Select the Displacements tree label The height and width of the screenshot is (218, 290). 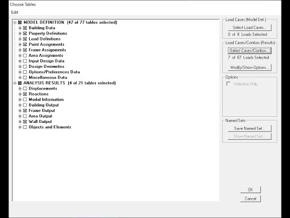tap(43, 88)
